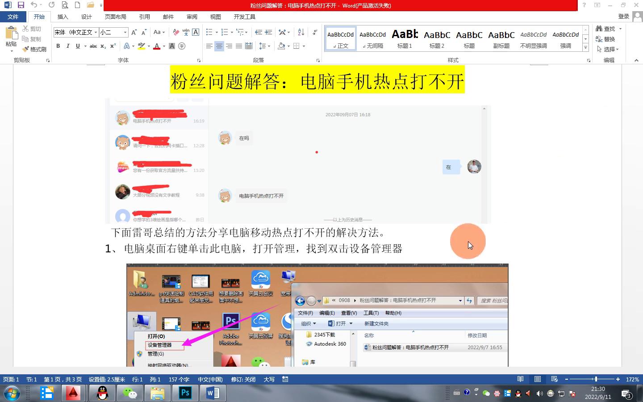
Task: Toggle bold formatting
Action: (x=58, y=46)
